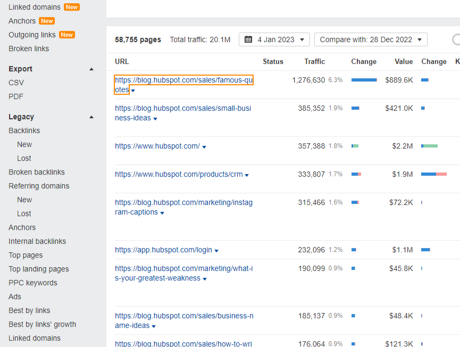Open the www.hubspot.com homepage link
This screenshot has height=347, width=460.
click(x=157, y=146)
